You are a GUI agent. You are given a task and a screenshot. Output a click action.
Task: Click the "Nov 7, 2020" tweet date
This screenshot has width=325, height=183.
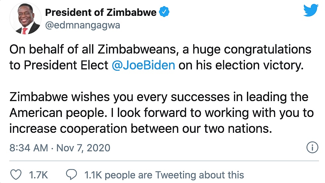coord(83,147)
